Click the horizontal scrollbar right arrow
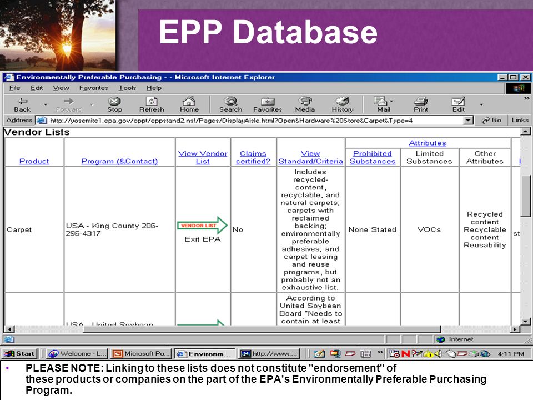533x400 pixels. tap(515, 329)
